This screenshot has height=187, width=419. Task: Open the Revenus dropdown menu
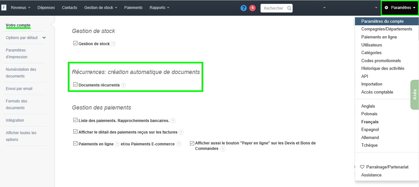tap(19, 8)
